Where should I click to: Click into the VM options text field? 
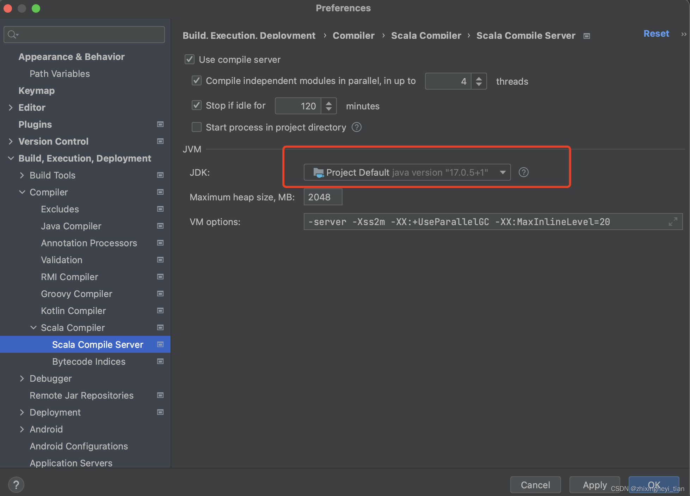pyautogui.click(x=493, y=222)
